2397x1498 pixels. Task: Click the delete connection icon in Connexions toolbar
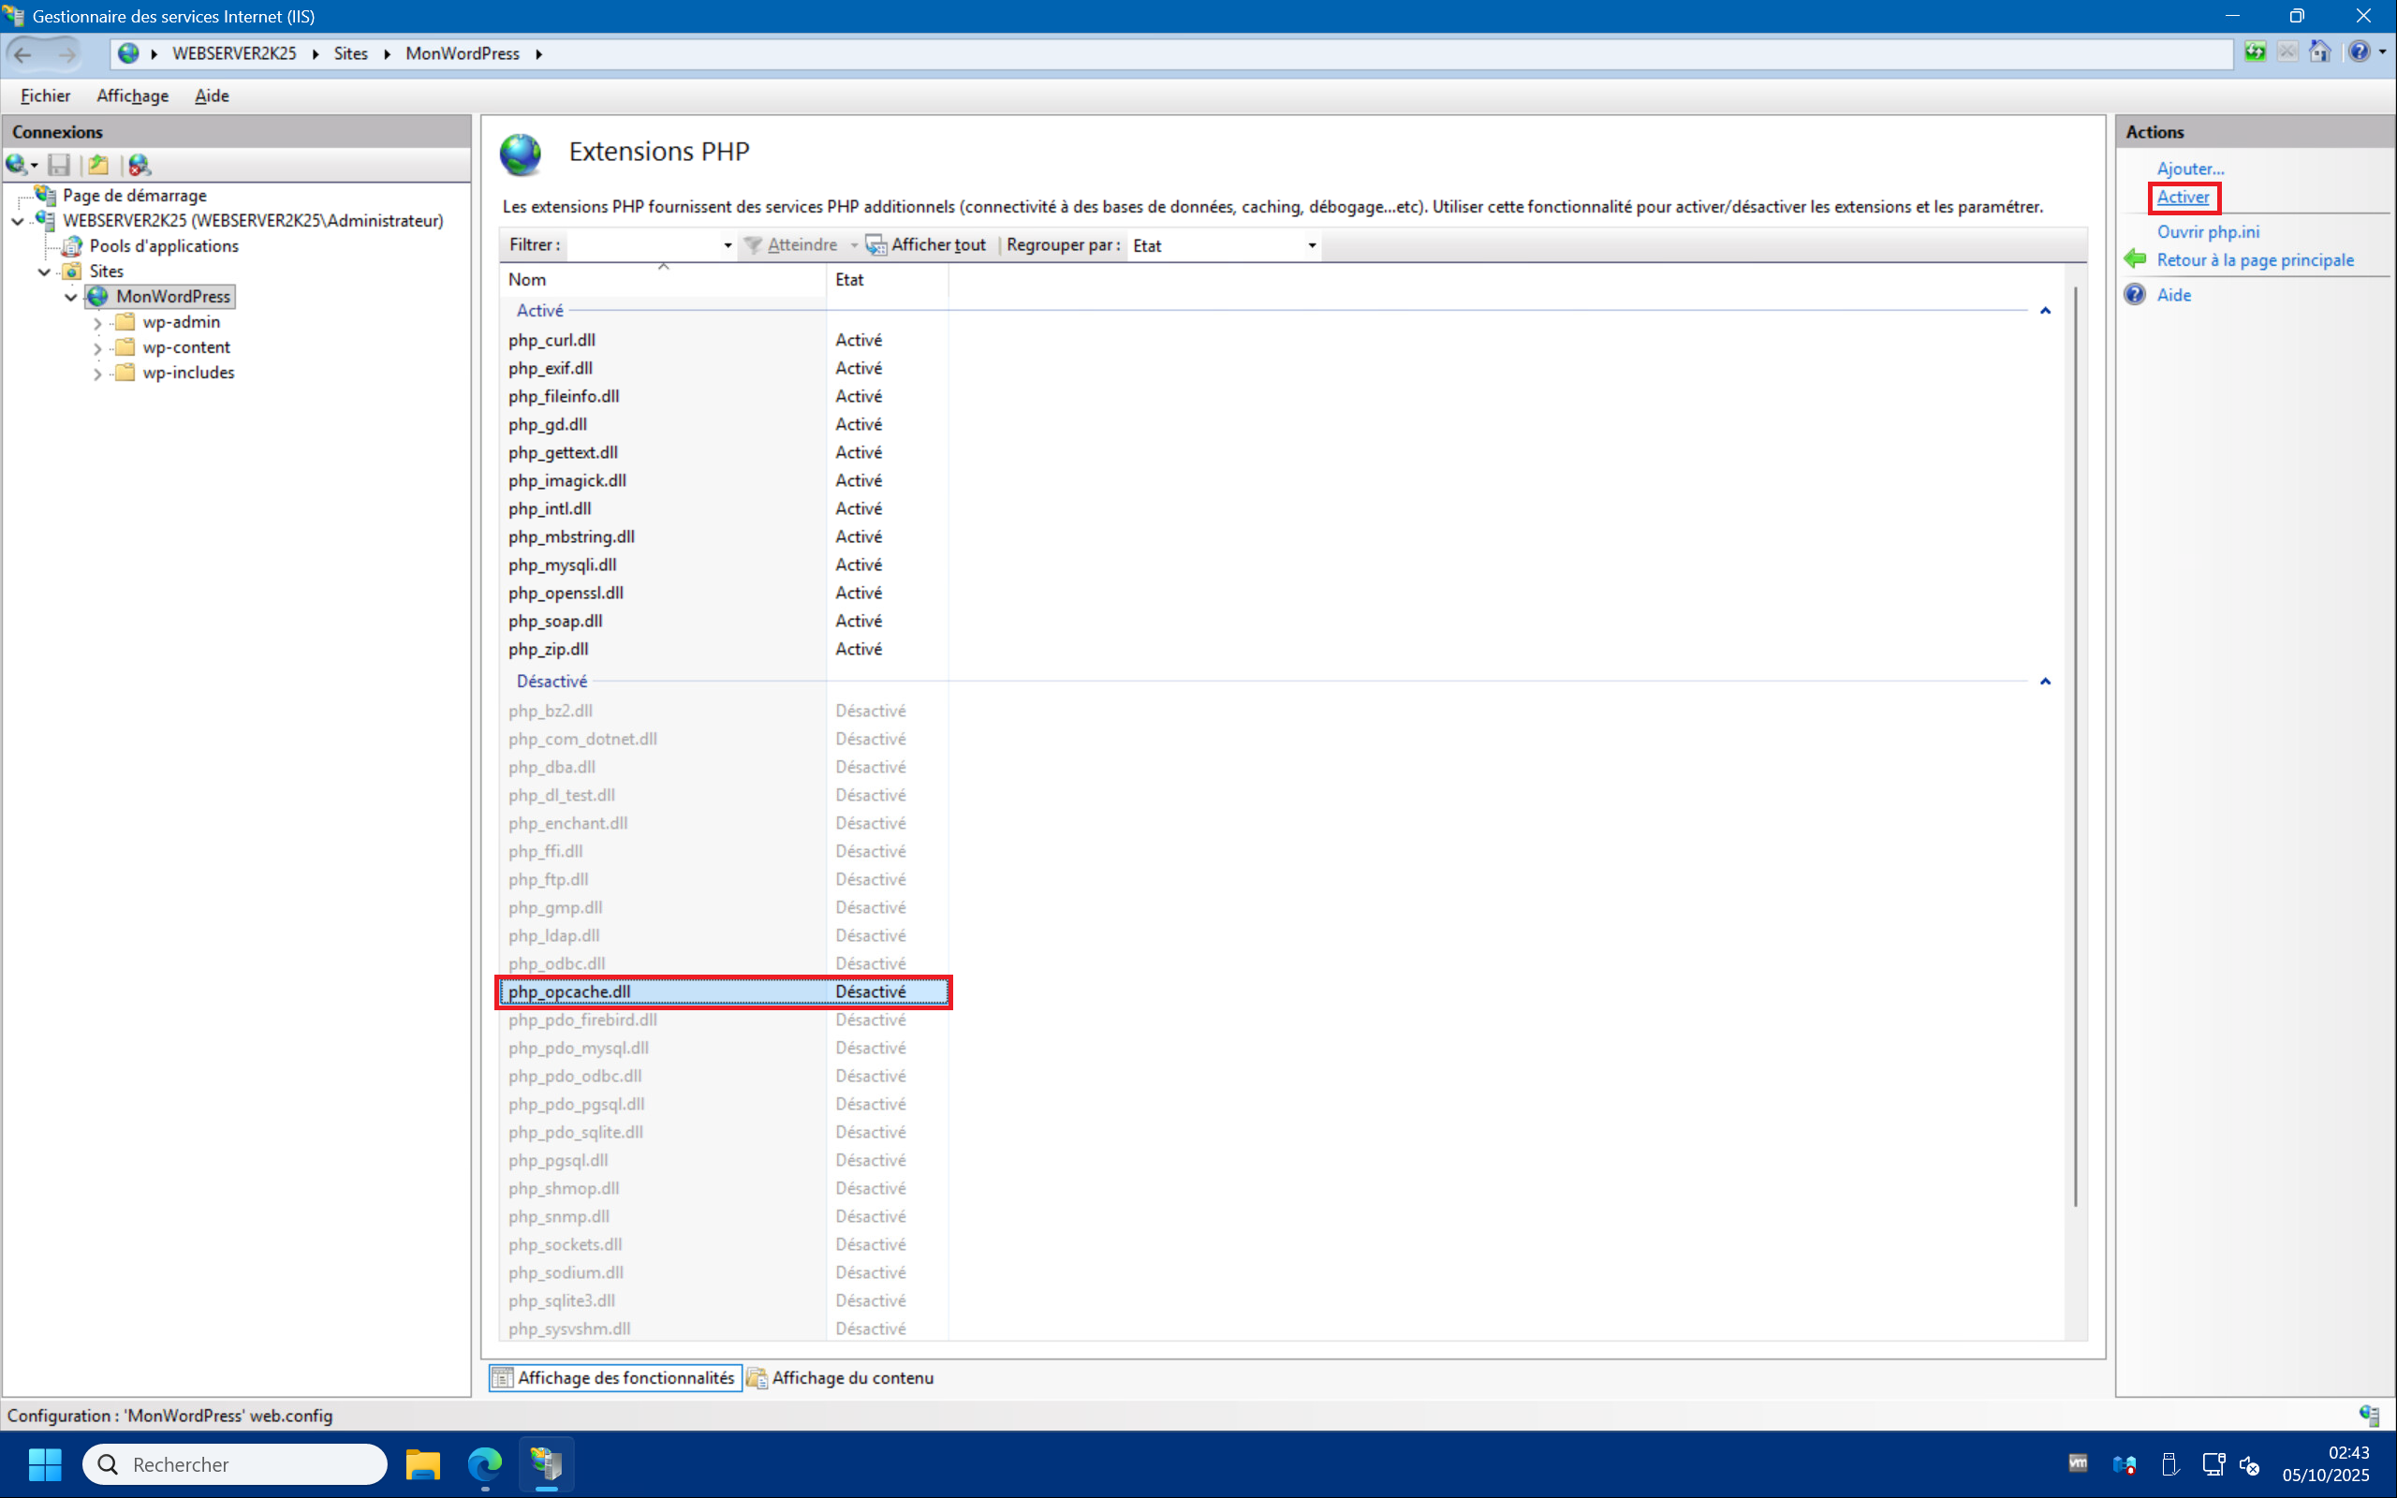[140, 165]
